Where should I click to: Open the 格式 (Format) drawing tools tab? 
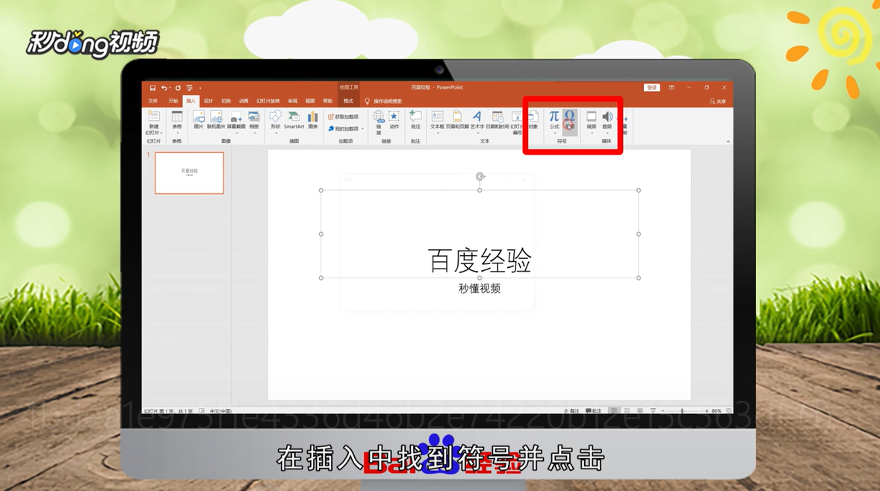(x=349, y=101)
